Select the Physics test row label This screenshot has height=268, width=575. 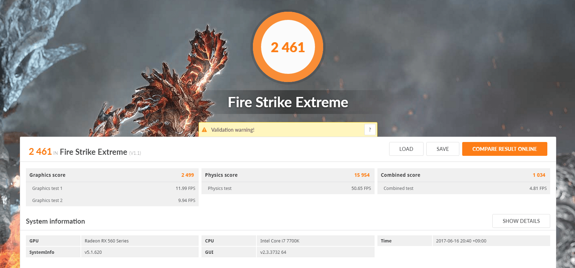(220, 188)
